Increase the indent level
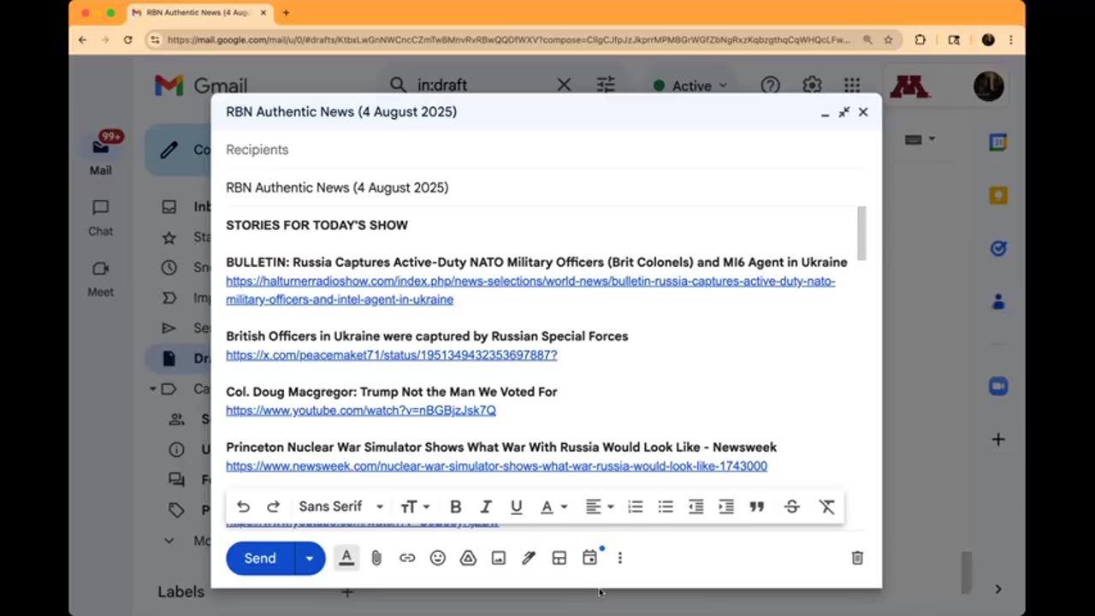 pos(726,506)
